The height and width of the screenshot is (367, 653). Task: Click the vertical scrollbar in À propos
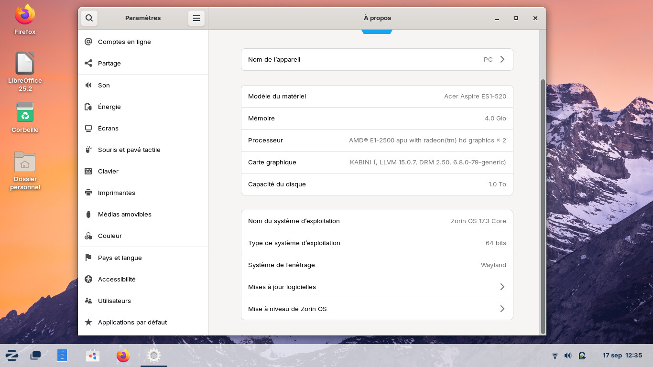[x=543, y=205]
